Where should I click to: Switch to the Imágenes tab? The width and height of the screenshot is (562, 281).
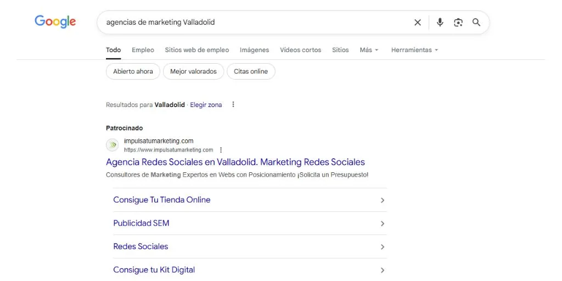point(255,50)
